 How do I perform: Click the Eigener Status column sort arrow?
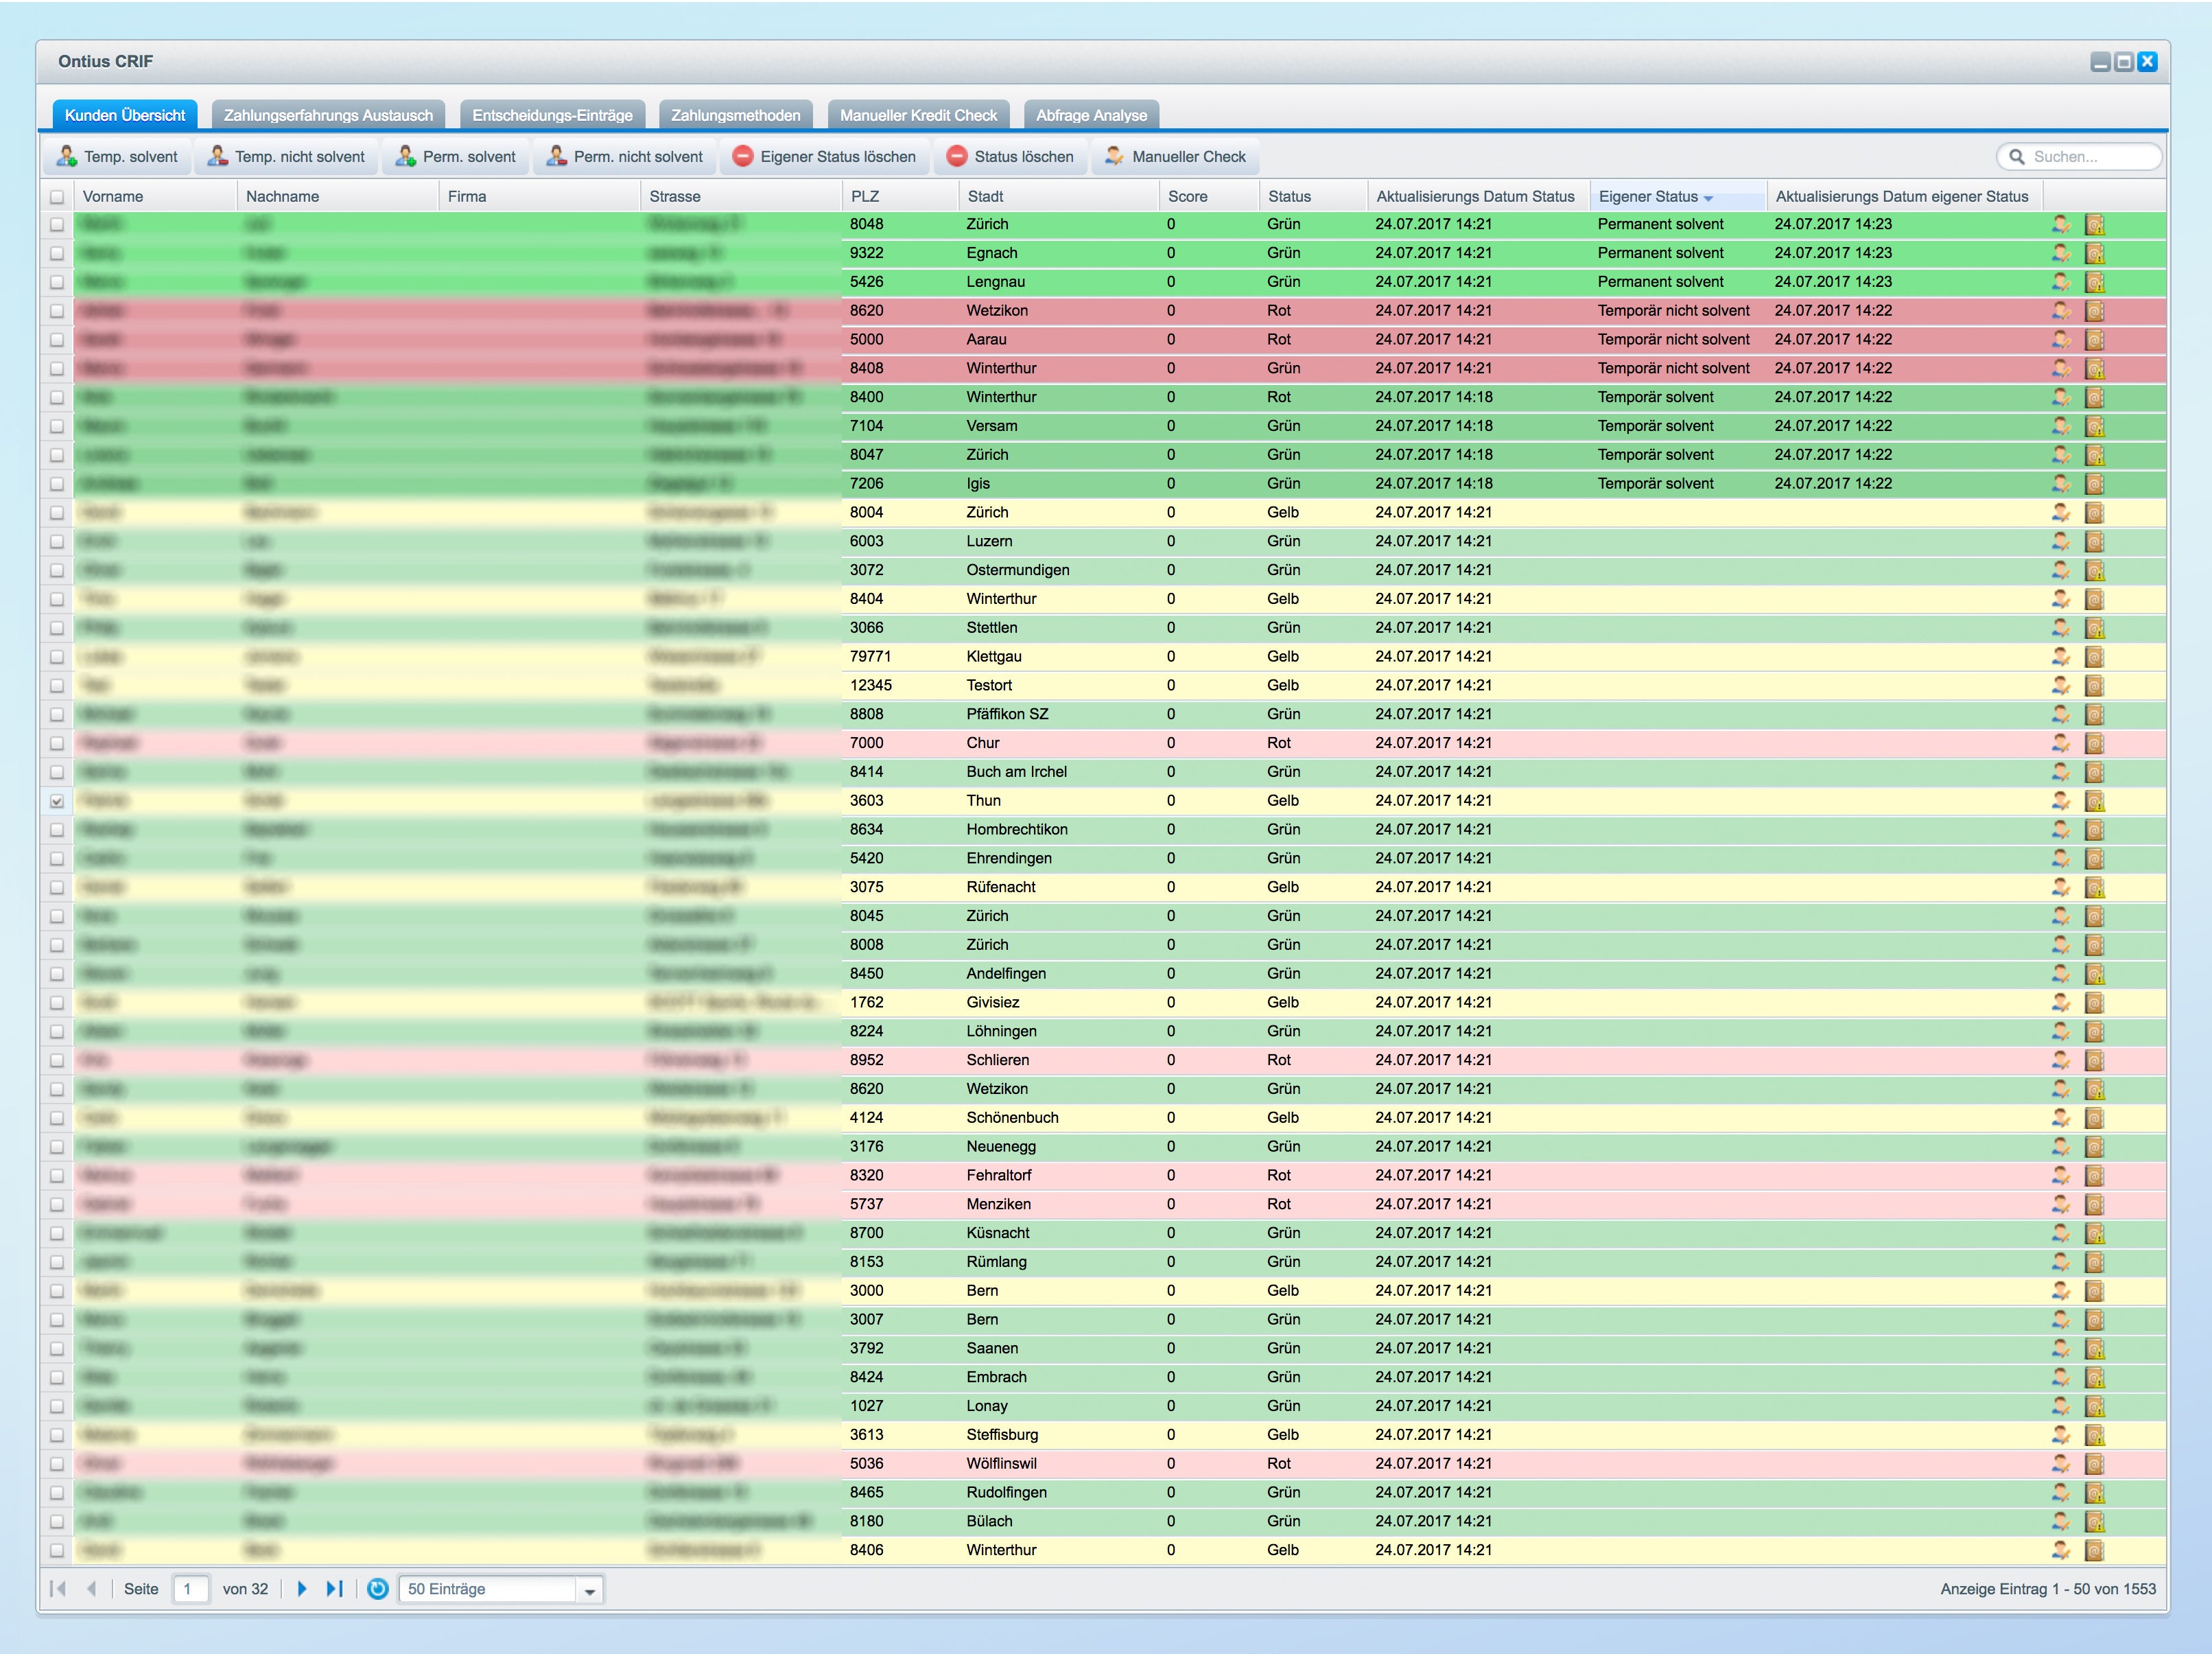[x=1708, y=198]
